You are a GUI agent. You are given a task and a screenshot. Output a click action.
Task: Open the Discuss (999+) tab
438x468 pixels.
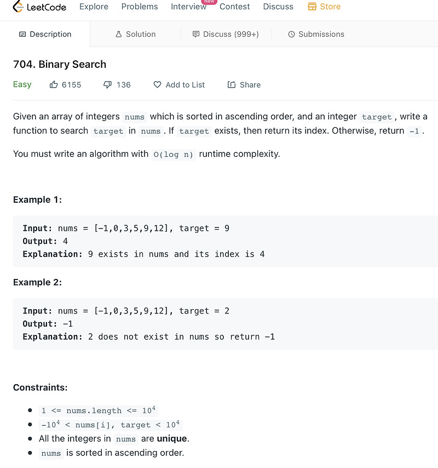click(226, 34)
